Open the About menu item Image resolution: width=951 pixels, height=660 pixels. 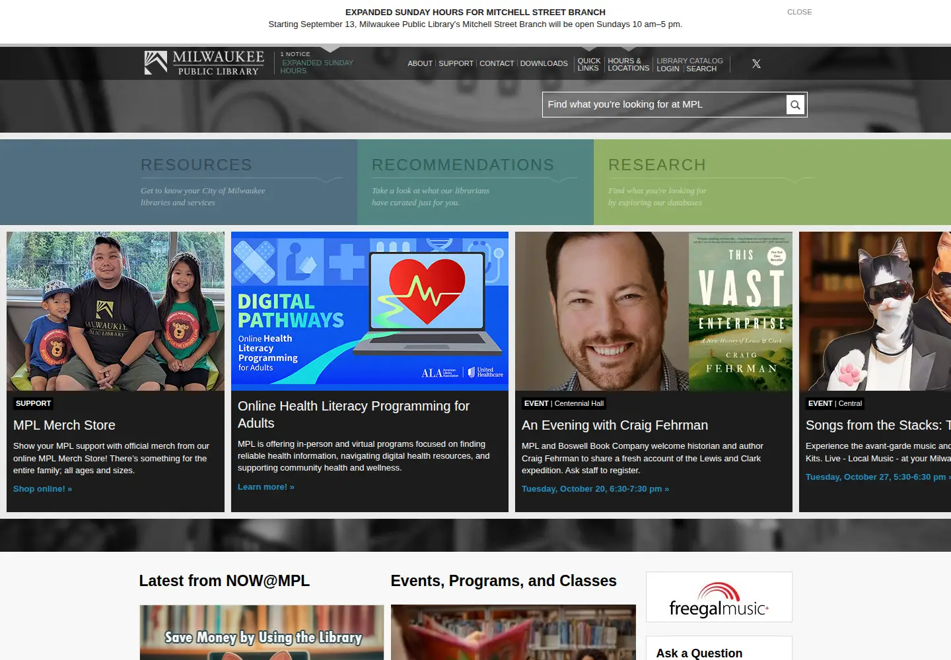tap(420, 64)
